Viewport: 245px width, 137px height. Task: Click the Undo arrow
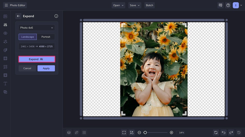223,132
